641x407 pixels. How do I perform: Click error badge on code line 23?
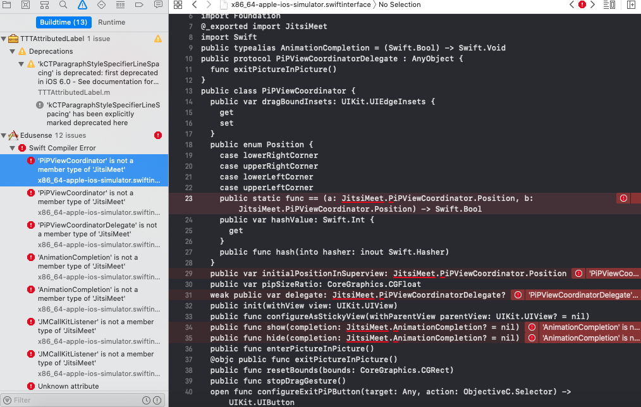pyautogui.click(x=623, y=198)
